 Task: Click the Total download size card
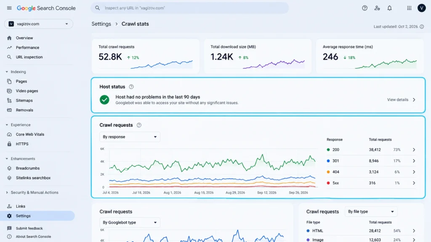pos(258,56)
